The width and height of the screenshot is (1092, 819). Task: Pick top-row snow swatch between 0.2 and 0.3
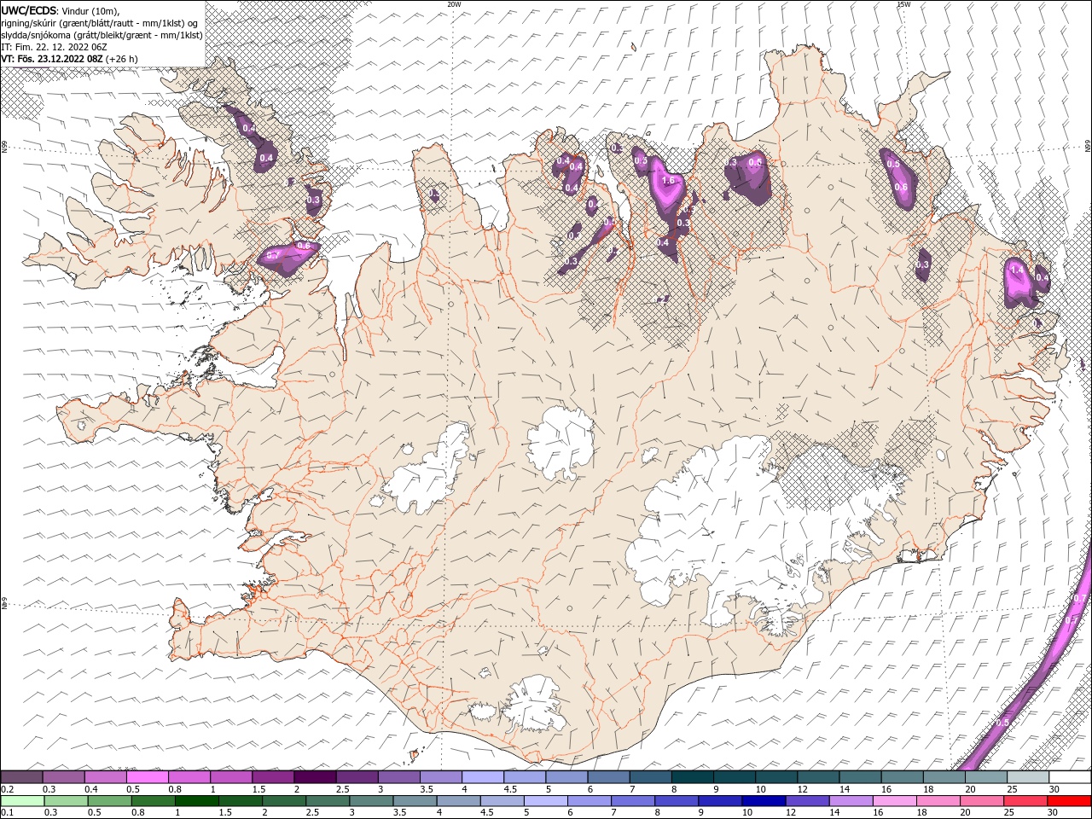(x=21, y=776)
